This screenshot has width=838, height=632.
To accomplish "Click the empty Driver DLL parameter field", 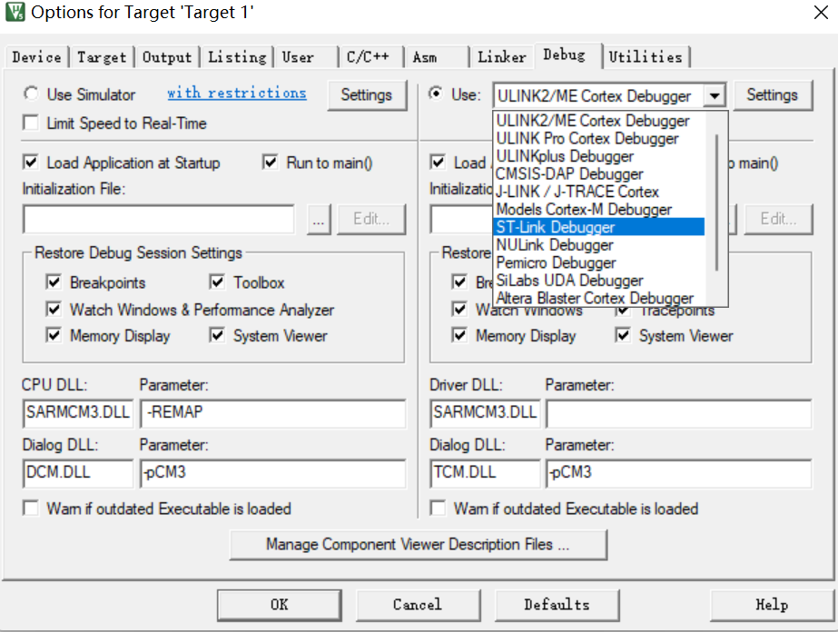I will click(x=679, y=413).
